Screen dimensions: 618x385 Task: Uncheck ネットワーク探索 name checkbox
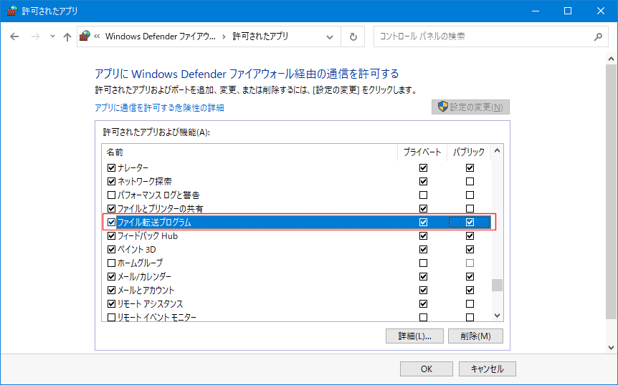click(112, 181)
